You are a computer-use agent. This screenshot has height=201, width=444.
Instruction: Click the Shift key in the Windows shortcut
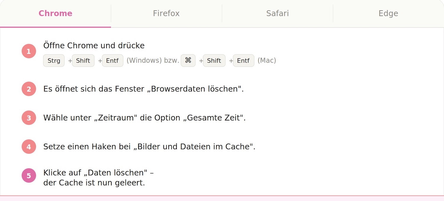[x=83, y=61]
